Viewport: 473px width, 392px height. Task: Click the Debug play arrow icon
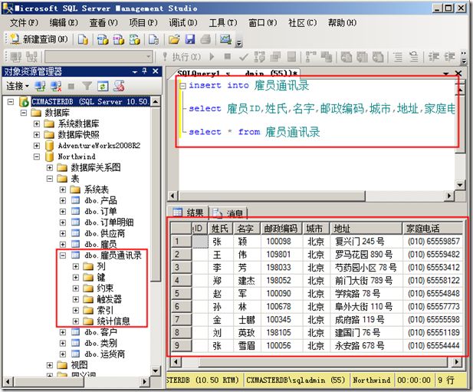click(212, 57)
